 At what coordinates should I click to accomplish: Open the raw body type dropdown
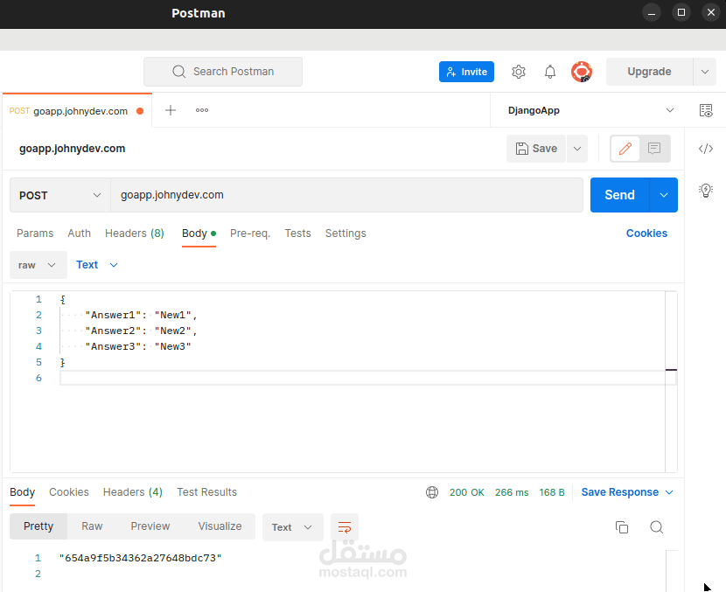click(38, 265)
